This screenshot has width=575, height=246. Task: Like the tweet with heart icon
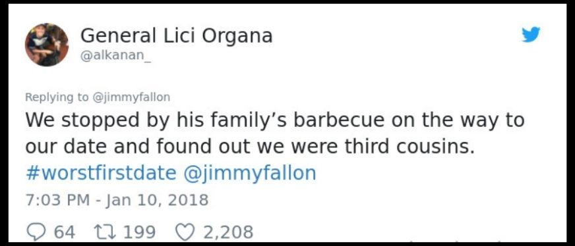click(185, 232)
